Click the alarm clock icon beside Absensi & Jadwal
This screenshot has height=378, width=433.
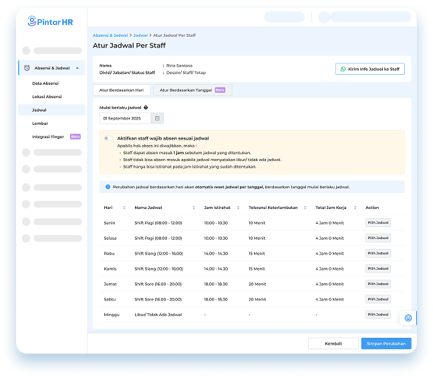(27, 68)
